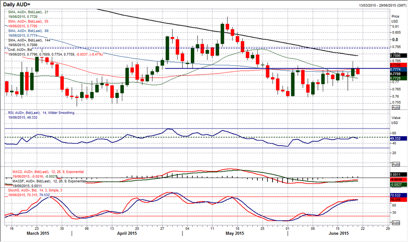Click the 'Cndl, AUD=, Bid' candle legend
This screenshot has height=242, width=408.
(x=20, y=50)
